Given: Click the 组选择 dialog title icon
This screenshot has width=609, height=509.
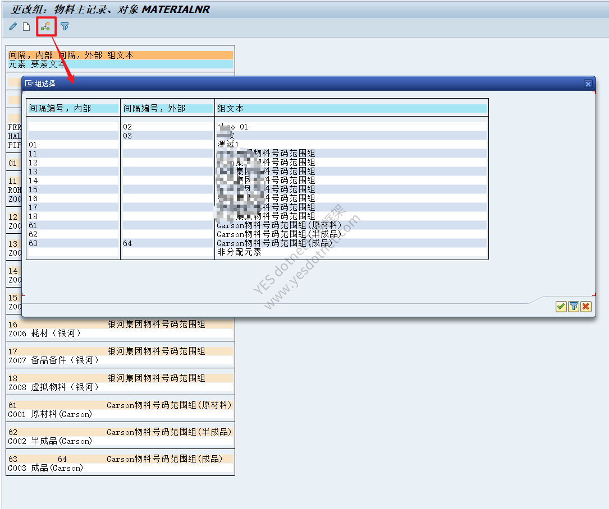Looking at the screenshot, I should 29,84.
